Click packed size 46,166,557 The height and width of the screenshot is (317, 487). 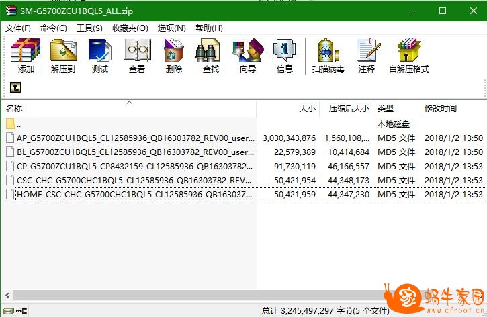tap(349, 167)
